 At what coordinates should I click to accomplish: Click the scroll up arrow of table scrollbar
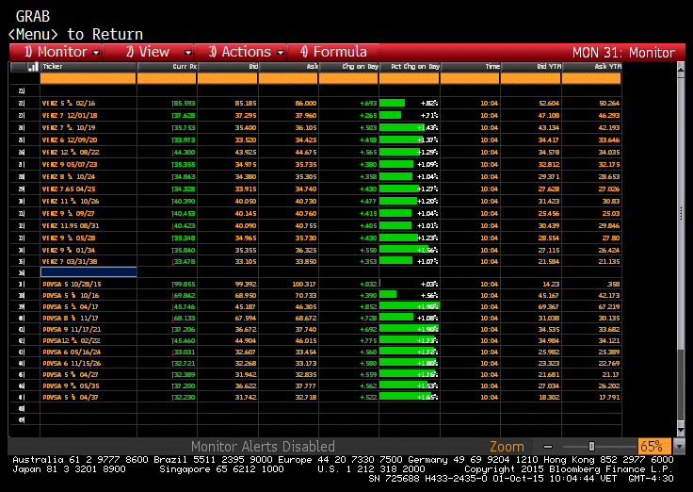coord(681,69)
